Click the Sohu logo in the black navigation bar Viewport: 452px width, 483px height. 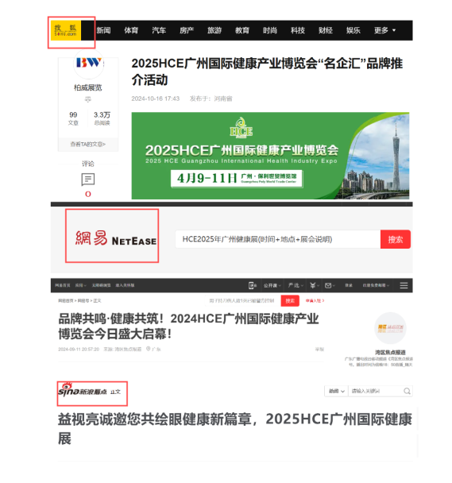click(66, 30)
